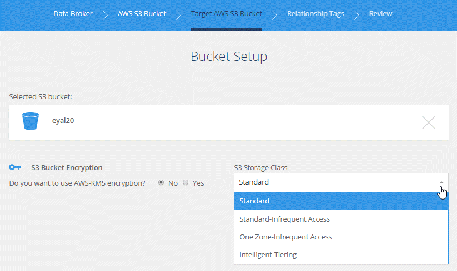This screenshot has height=271, width=457.
Task: Click chevron before Review step
Action: coord(356,14)
